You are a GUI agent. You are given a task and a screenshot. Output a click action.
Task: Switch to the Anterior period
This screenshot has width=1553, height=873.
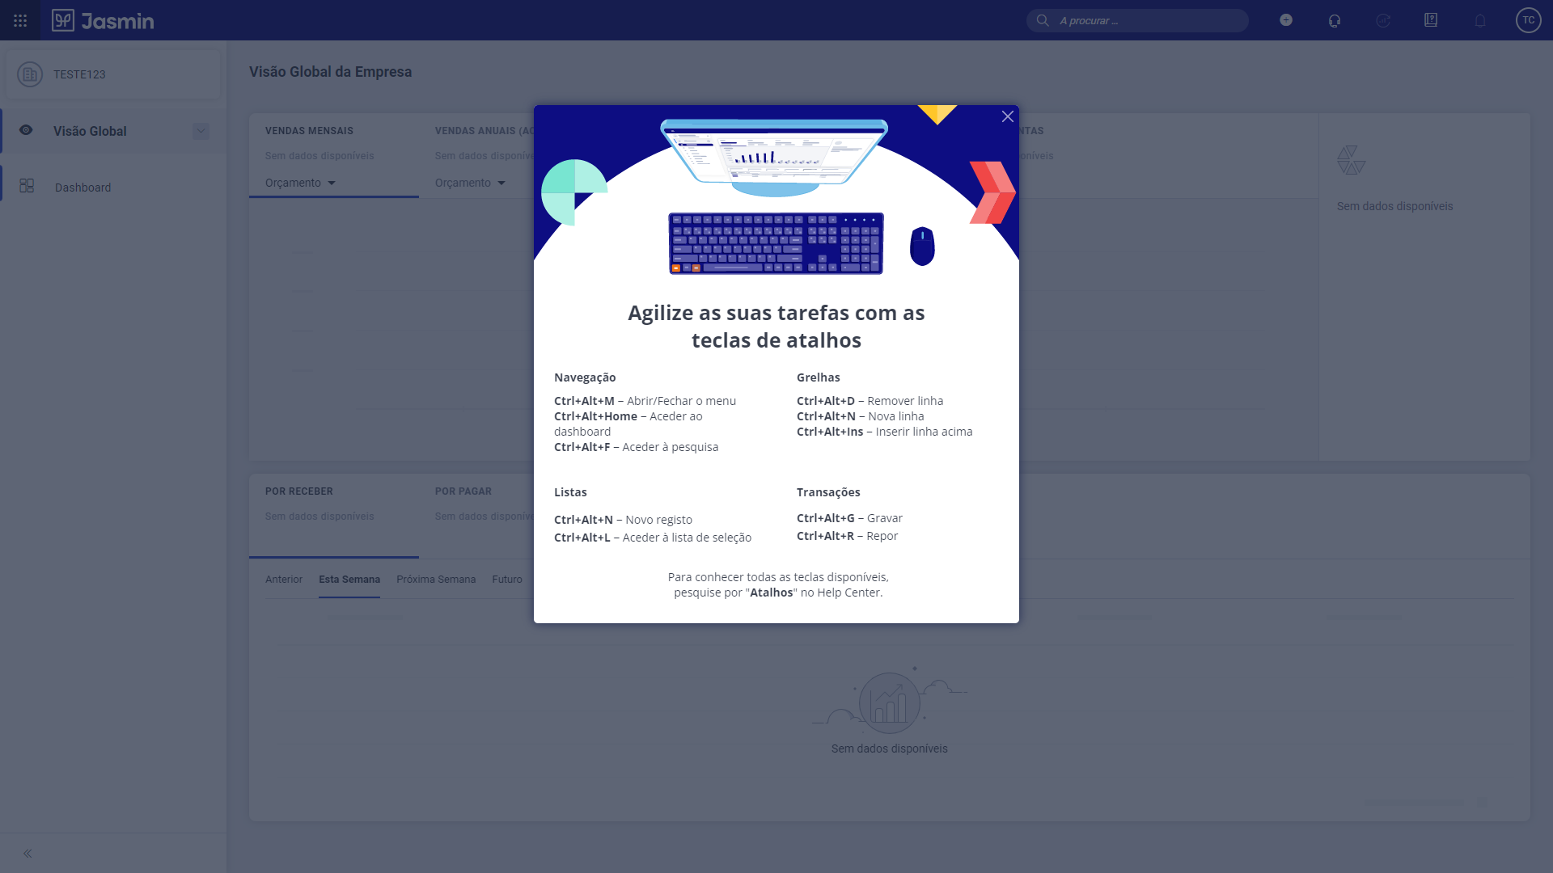coord(284,580)
